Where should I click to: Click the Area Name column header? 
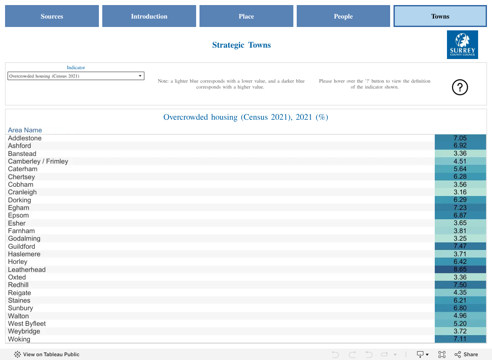point(25,130)
